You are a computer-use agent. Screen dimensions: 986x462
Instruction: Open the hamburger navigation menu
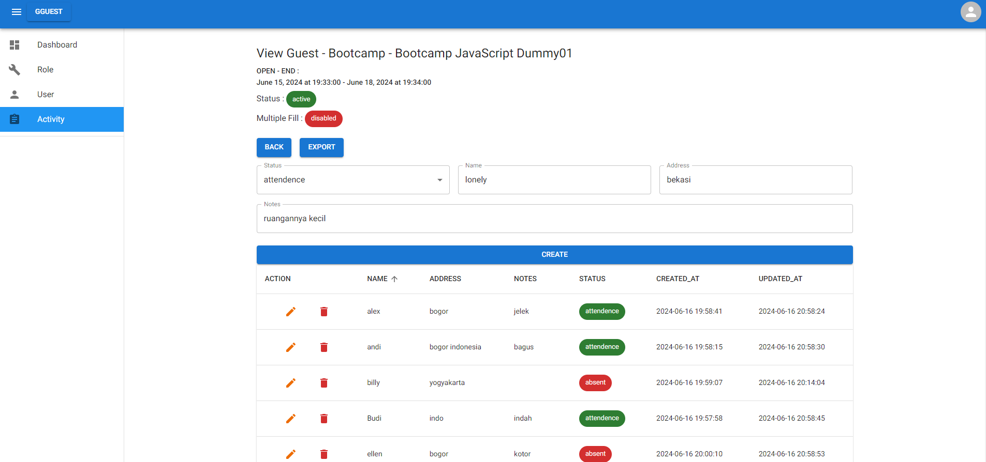click(x=17, y=12)
